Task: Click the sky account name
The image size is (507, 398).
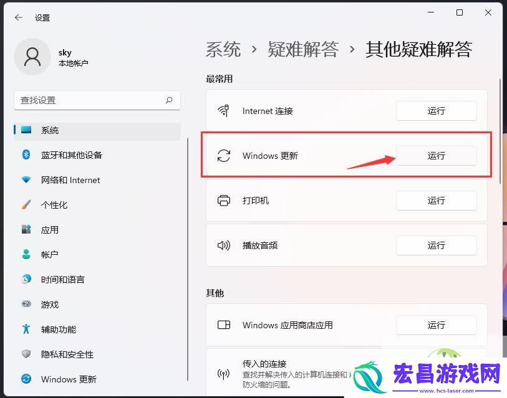Action: (65, 52)
